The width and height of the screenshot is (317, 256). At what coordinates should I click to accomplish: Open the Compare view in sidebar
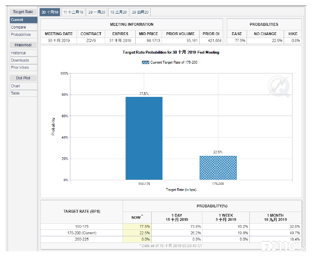point(23,27)
